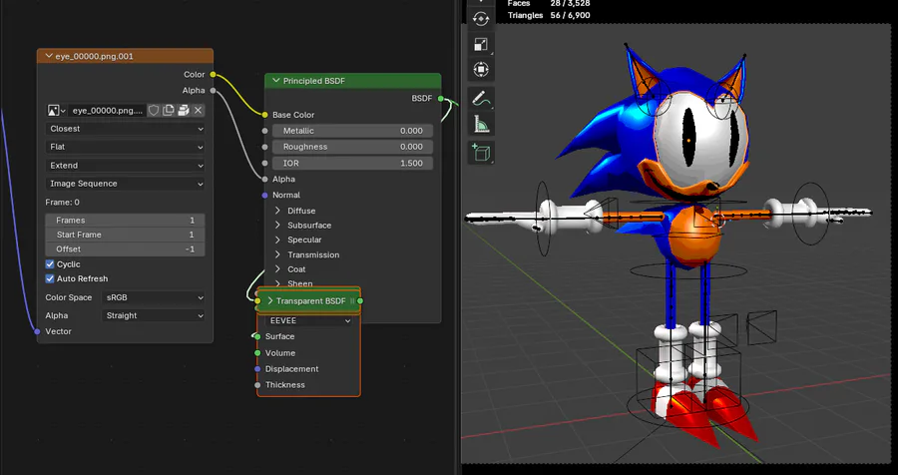The height and width of the screenshot is (475, 898).
Task: Click the BSDF output socket on Principled node
Action: pyautogui.click(x=440, y=99)
